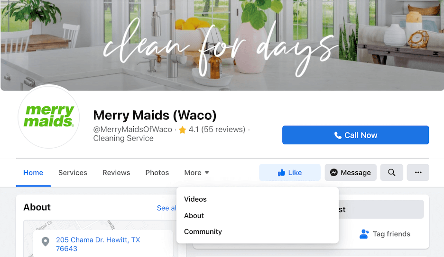Click the Merry Maids logo profile picture
Image resolution: width=444 pixels, height=257 pixels.
49,116
